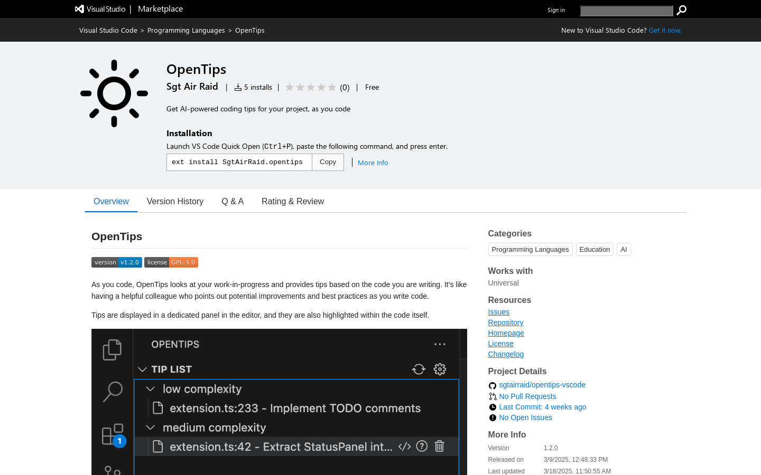Copy the install command

328,162
